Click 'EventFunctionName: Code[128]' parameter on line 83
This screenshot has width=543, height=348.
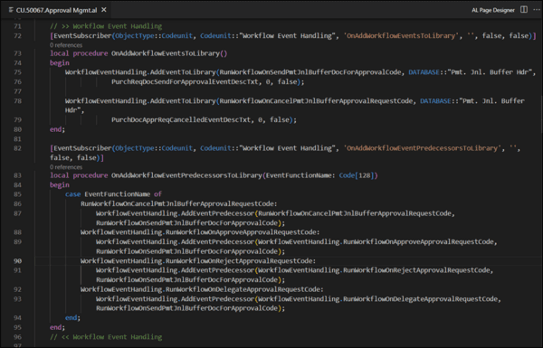click(320, 175)
